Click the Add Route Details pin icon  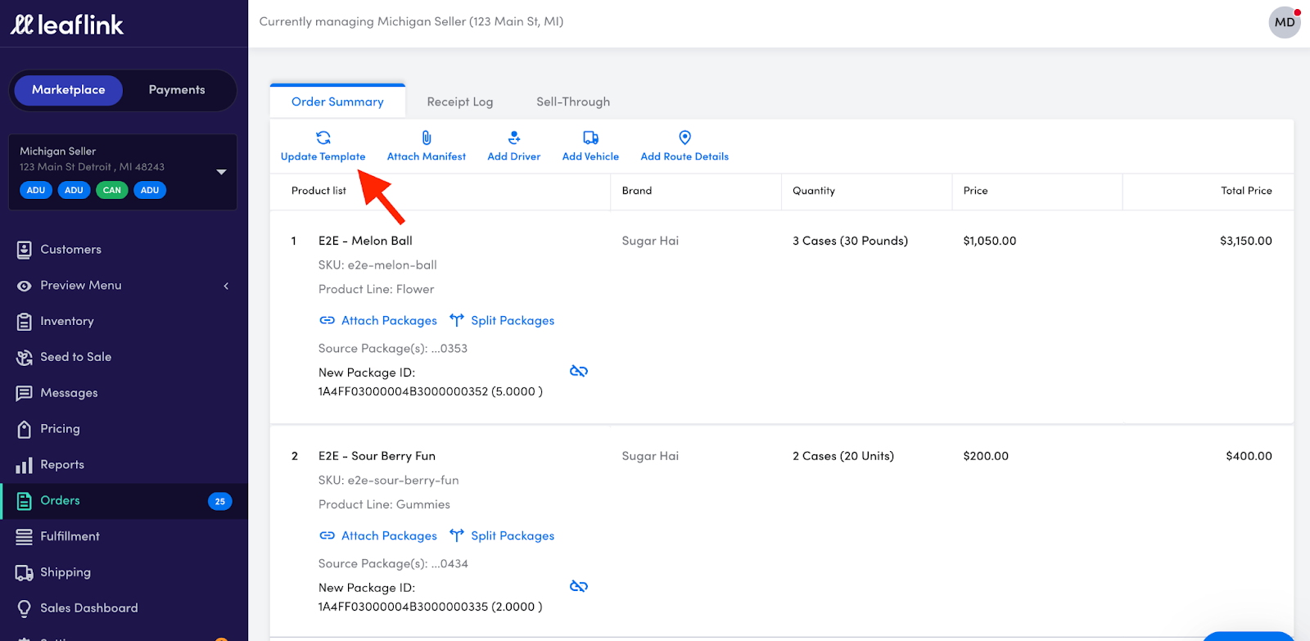coord(685,138)
